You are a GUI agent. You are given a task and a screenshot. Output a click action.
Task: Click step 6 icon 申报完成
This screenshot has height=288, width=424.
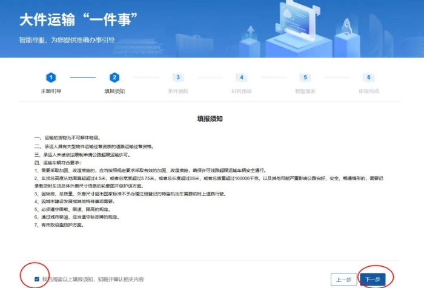(368, 77)
